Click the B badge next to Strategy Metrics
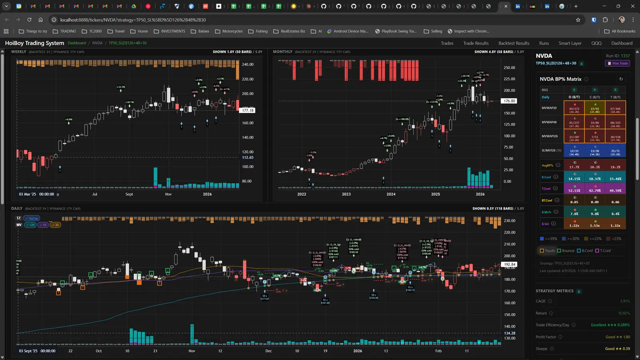Screen dimensions: 640x360 (x=579, y=291)
